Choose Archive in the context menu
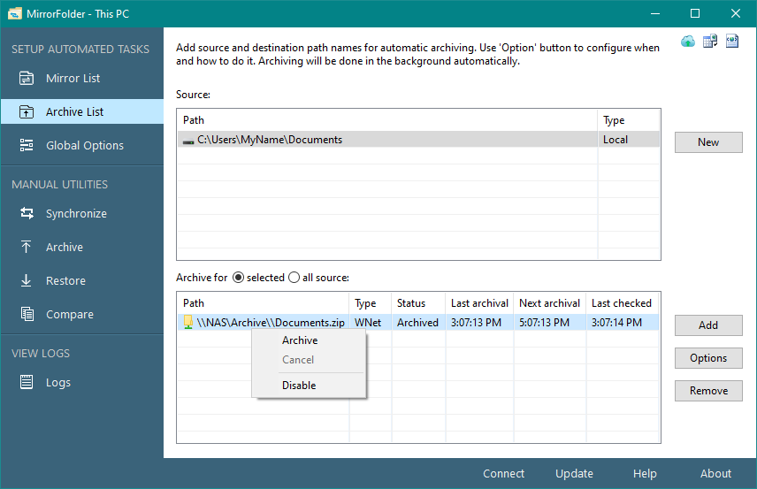The height and width of the screenshot is (489, 757). pyautogui.click(x=309, y=340)
